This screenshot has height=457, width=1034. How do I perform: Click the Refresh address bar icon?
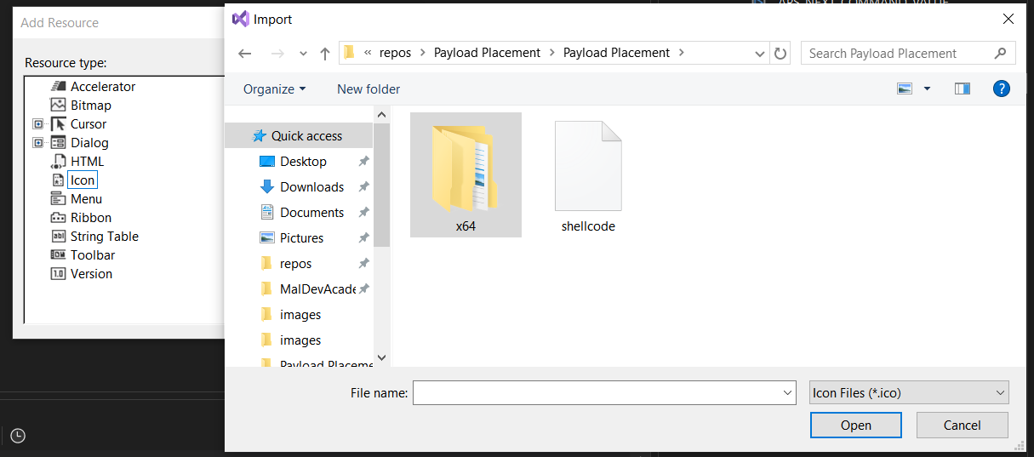(x=780, y=54)
